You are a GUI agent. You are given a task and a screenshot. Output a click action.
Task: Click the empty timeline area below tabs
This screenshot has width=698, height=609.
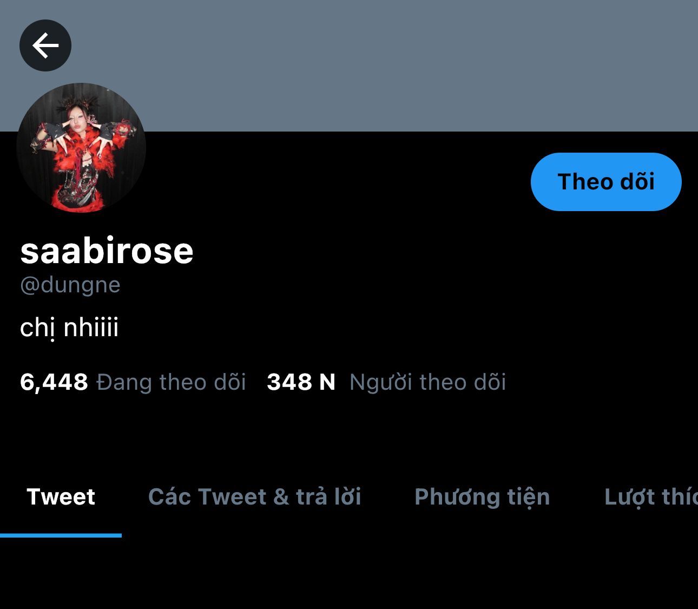[x=349, y=574]
